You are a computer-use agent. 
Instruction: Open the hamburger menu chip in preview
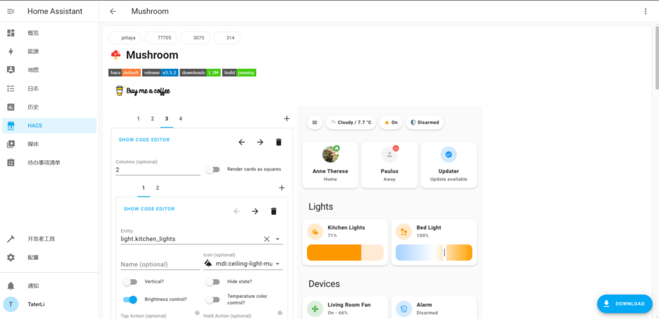coord(314,123)
